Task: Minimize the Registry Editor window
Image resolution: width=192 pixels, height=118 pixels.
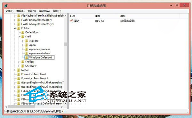Action: click(x=171, y=5)
